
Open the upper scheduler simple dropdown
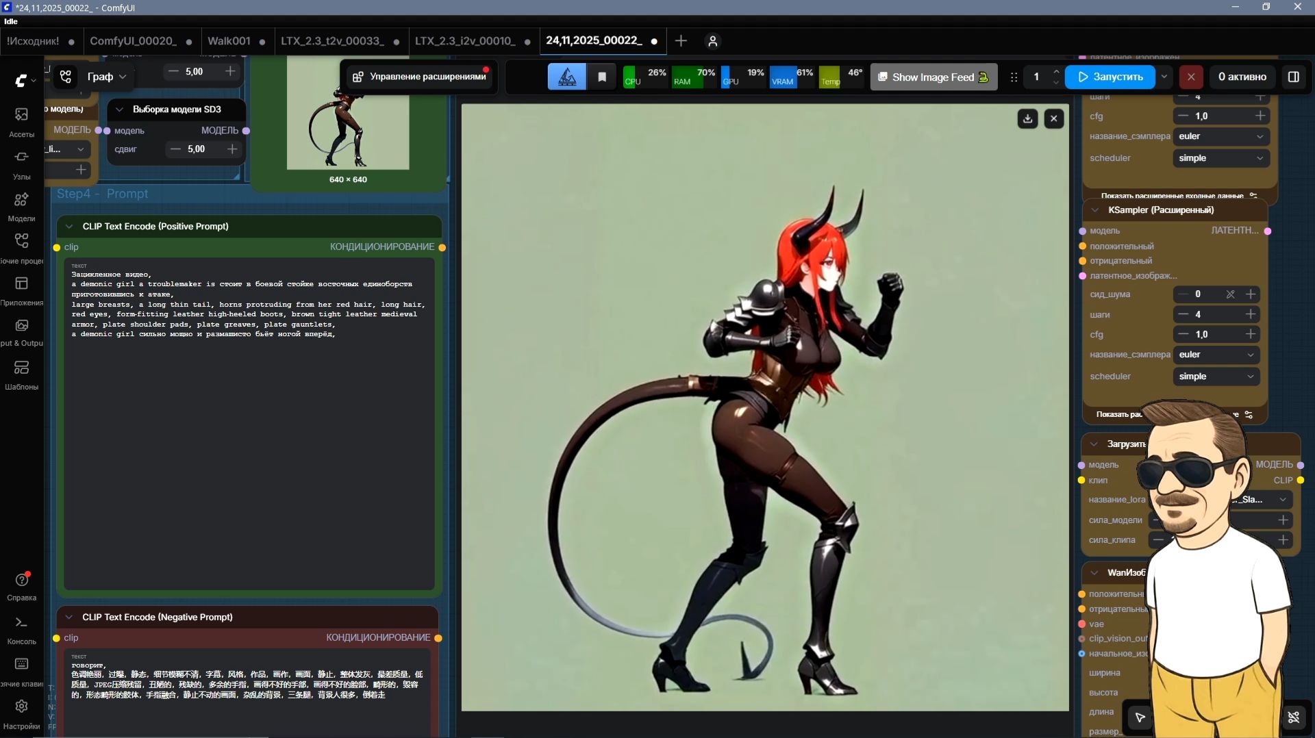coord(1221,158)
